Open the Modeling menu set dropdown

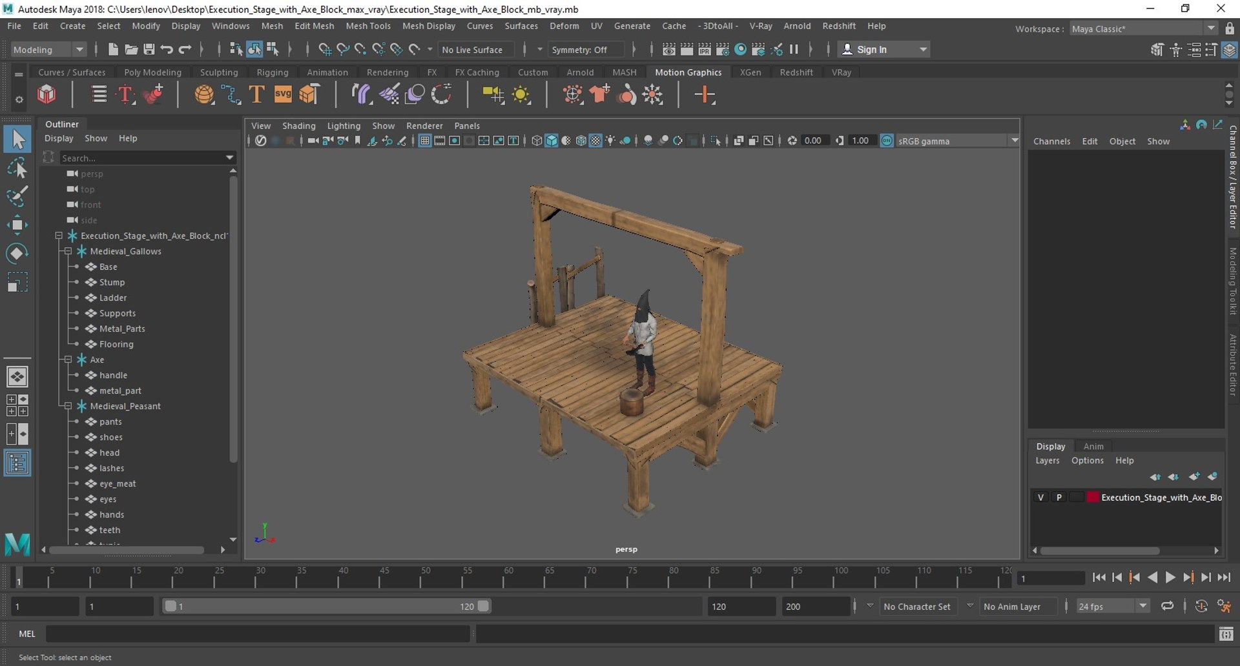coord(48,50)
